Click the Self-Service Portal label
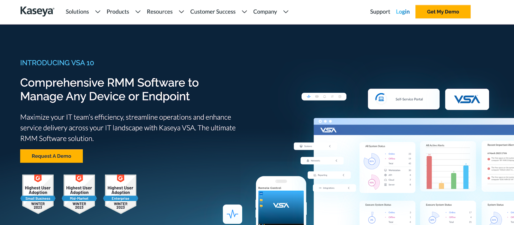Image resolution: width=514 pixels, height=225 pixels. click(x=409, y=99)
